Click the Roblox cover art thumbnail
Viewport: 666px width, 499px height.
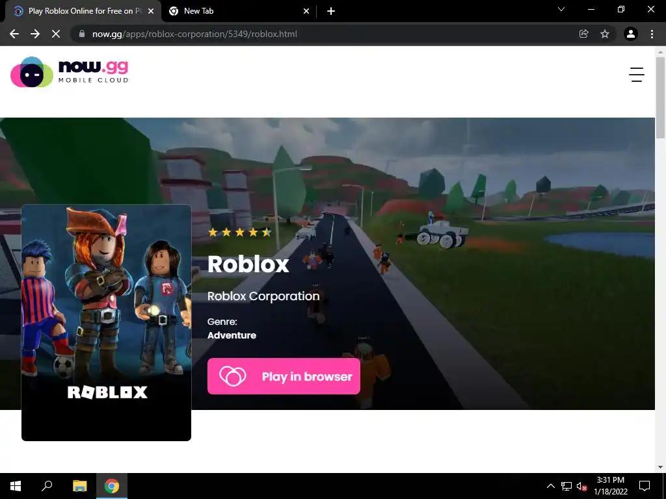pyautogui.click(x=106, y=322)
